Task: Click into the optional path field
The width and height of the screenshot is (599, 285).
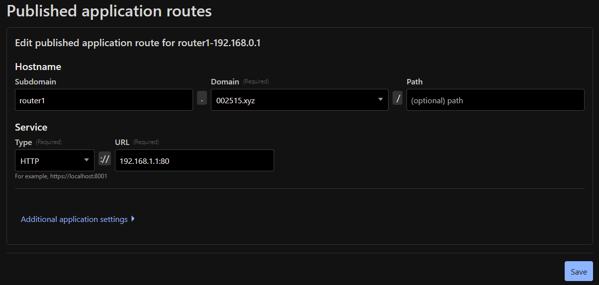Action: (495, 100)
